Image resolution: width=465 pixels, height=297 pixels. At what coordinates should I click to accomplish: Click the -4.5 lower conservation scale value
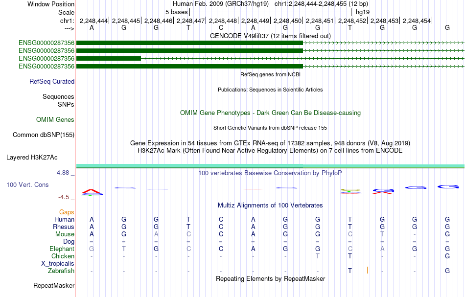tap(64, 197)
